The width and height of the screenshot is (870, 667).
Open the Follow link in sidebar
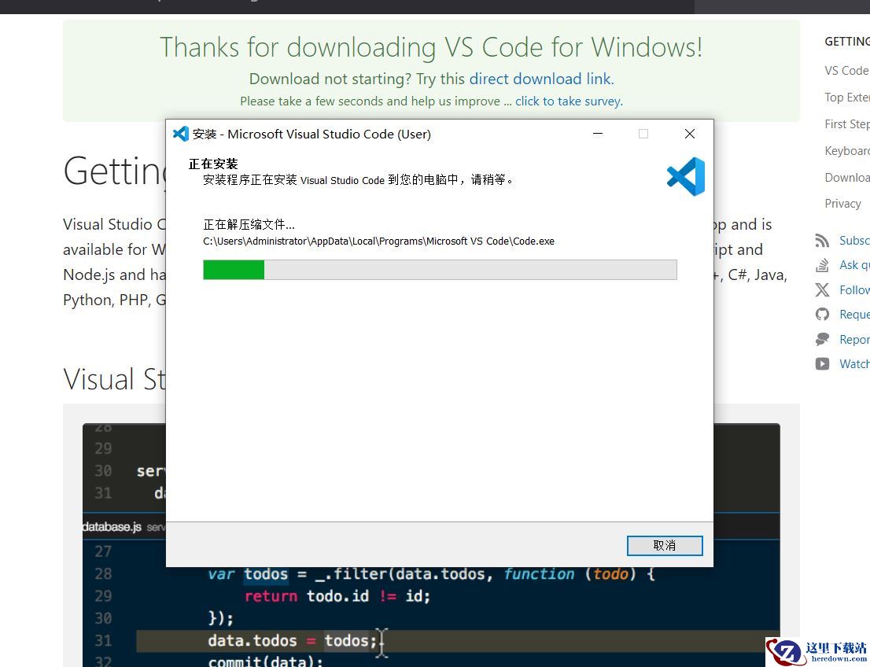coord(854,289)
